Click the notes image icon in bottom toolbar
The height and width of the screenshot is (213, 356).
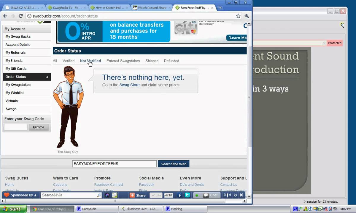[x=115, y=195]
